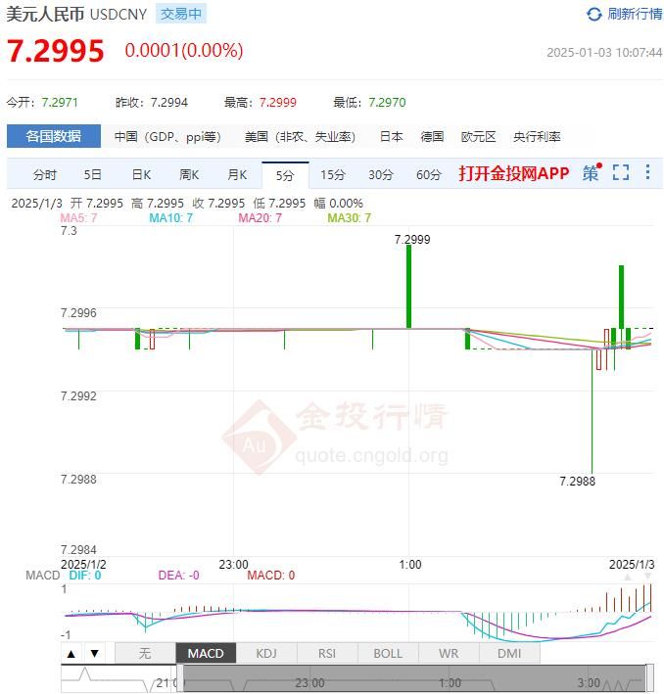Click the right handle of timeline range slider

[x=650, y=678]
